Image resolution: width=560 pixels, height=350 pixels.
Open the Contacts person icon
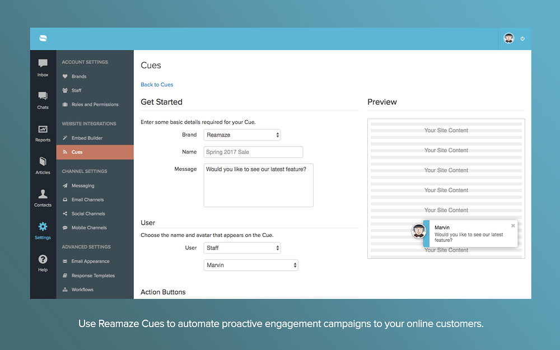point(43,194)
